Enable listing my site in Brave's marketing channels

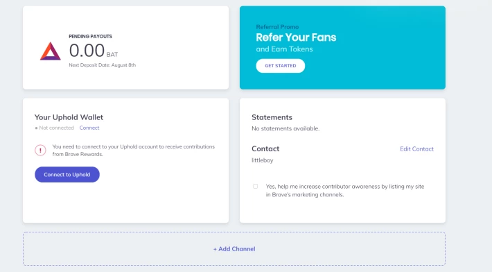click(256, 186)
